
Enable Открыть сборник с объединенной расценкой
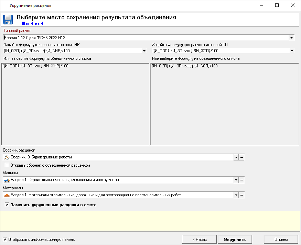tap(7, 165)
